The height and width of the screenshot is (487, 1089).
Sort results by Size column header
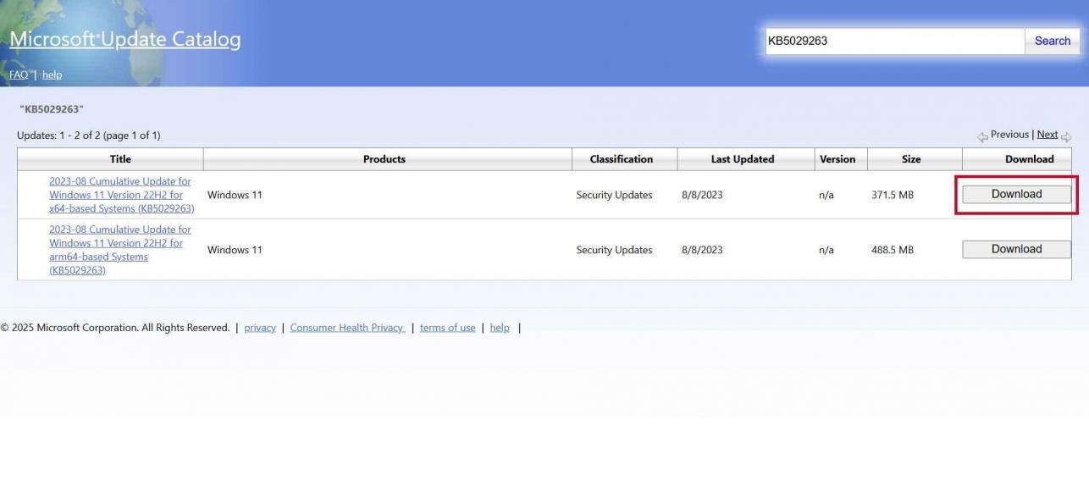point(911,159)
